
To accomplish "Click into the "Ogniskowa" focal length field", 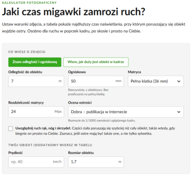I will click(96, 81).
